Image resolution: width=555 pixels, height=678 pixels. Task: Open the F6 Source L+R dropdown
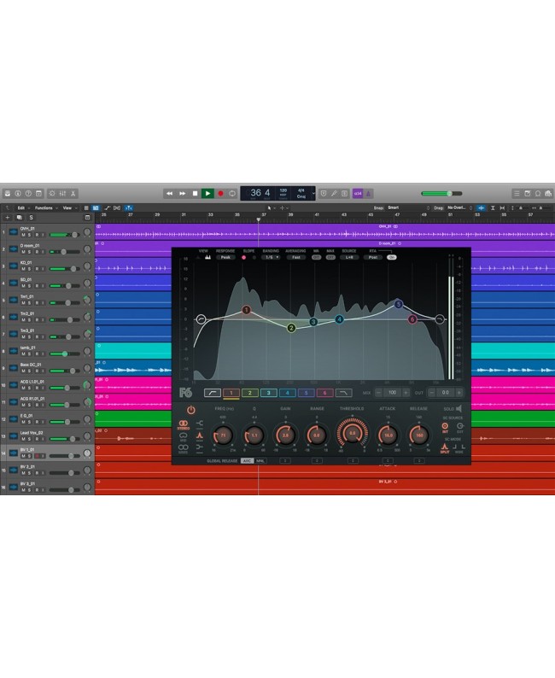point(349,257)
